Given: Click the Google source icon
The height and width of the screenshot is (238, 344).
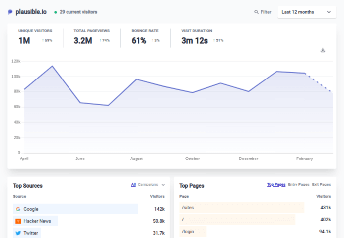Looking at the screenshot, I should coord(18,209).
